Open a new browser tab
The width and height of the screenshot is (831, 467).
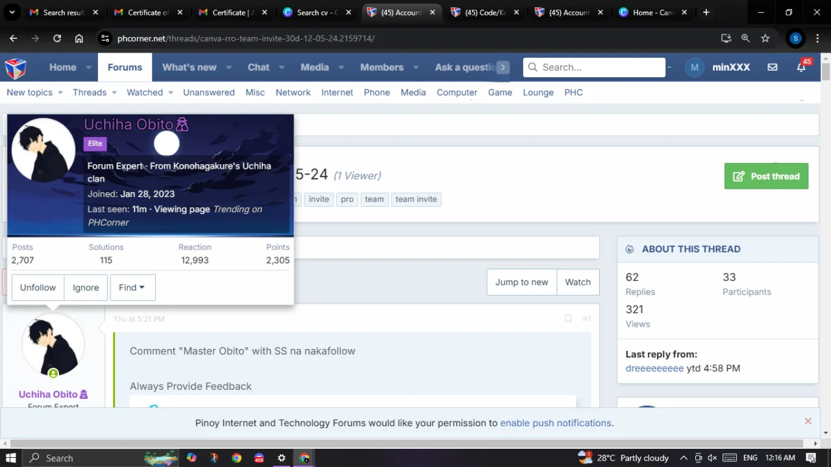706,12
